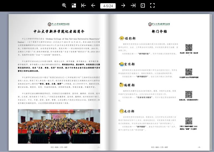The image size is (214, 152).
Task: Click the QR code beside 摄影部
Action: pyautogui.click(x=189, y=48)
